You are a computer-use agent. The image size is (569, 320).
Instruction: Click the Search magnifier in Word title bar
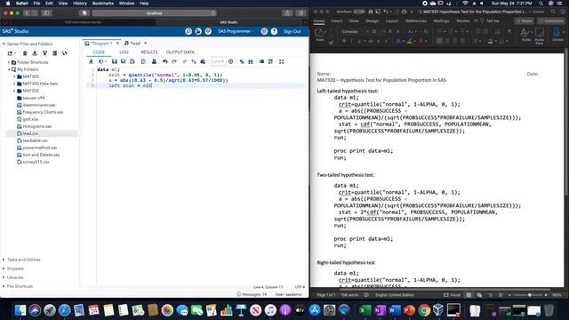(x=553, y=12)
